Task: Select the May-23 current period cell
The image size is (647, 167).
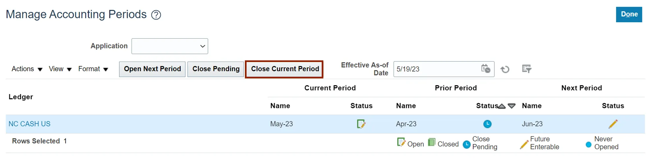Action: pos(281,124)
